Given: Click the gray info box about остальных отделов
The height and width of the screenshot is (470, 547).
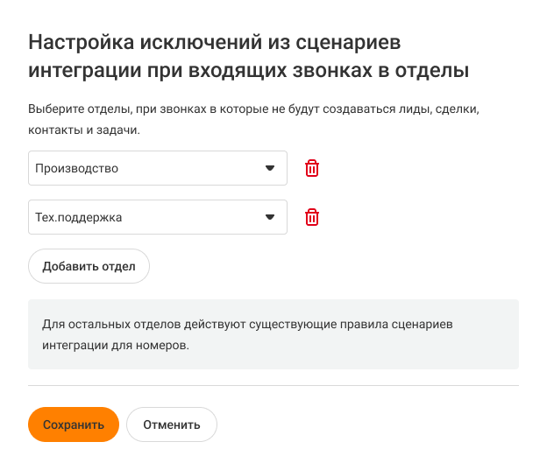Looking at the screenshot, I should click(273, 334).
